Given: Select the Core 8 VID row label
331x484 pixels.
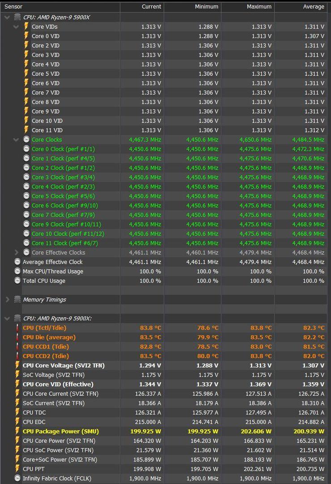Looking at the screenshot, I should click(46, 102).
